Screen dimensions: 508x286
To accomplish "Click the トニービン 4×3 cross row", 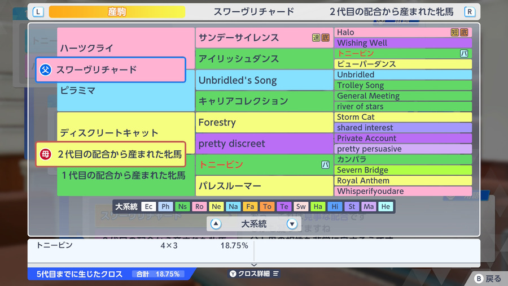I will [141, 245].
